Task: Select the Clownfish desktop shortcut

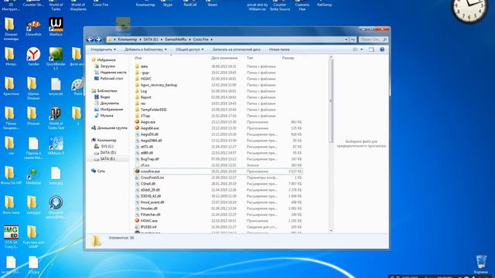Action: click(33, 28)
